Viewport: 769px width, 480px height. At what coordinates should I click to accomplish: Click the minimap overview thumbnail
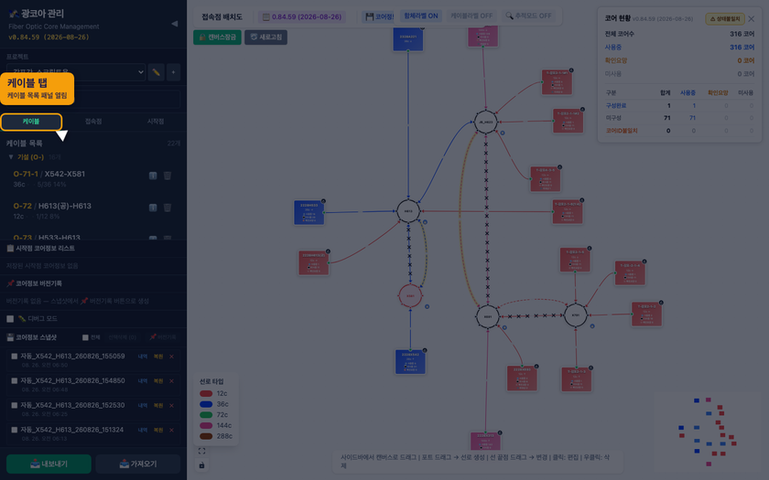coord(707,431)
